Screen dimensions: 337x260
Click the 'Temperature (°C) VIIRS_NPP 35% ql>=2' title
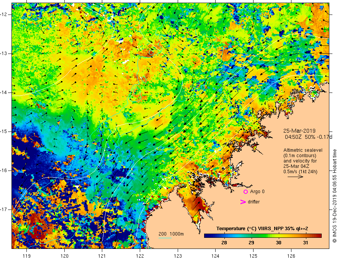(x=262, y=229)
